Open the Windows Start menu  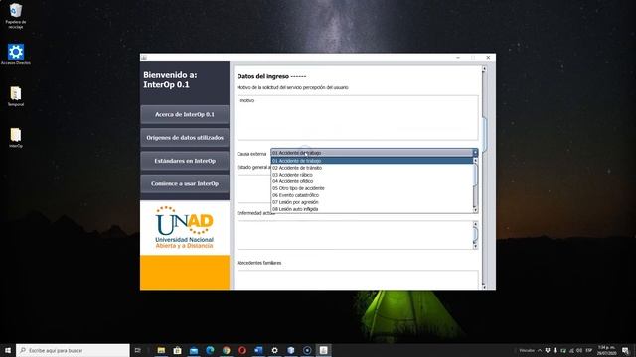(7, 350)
